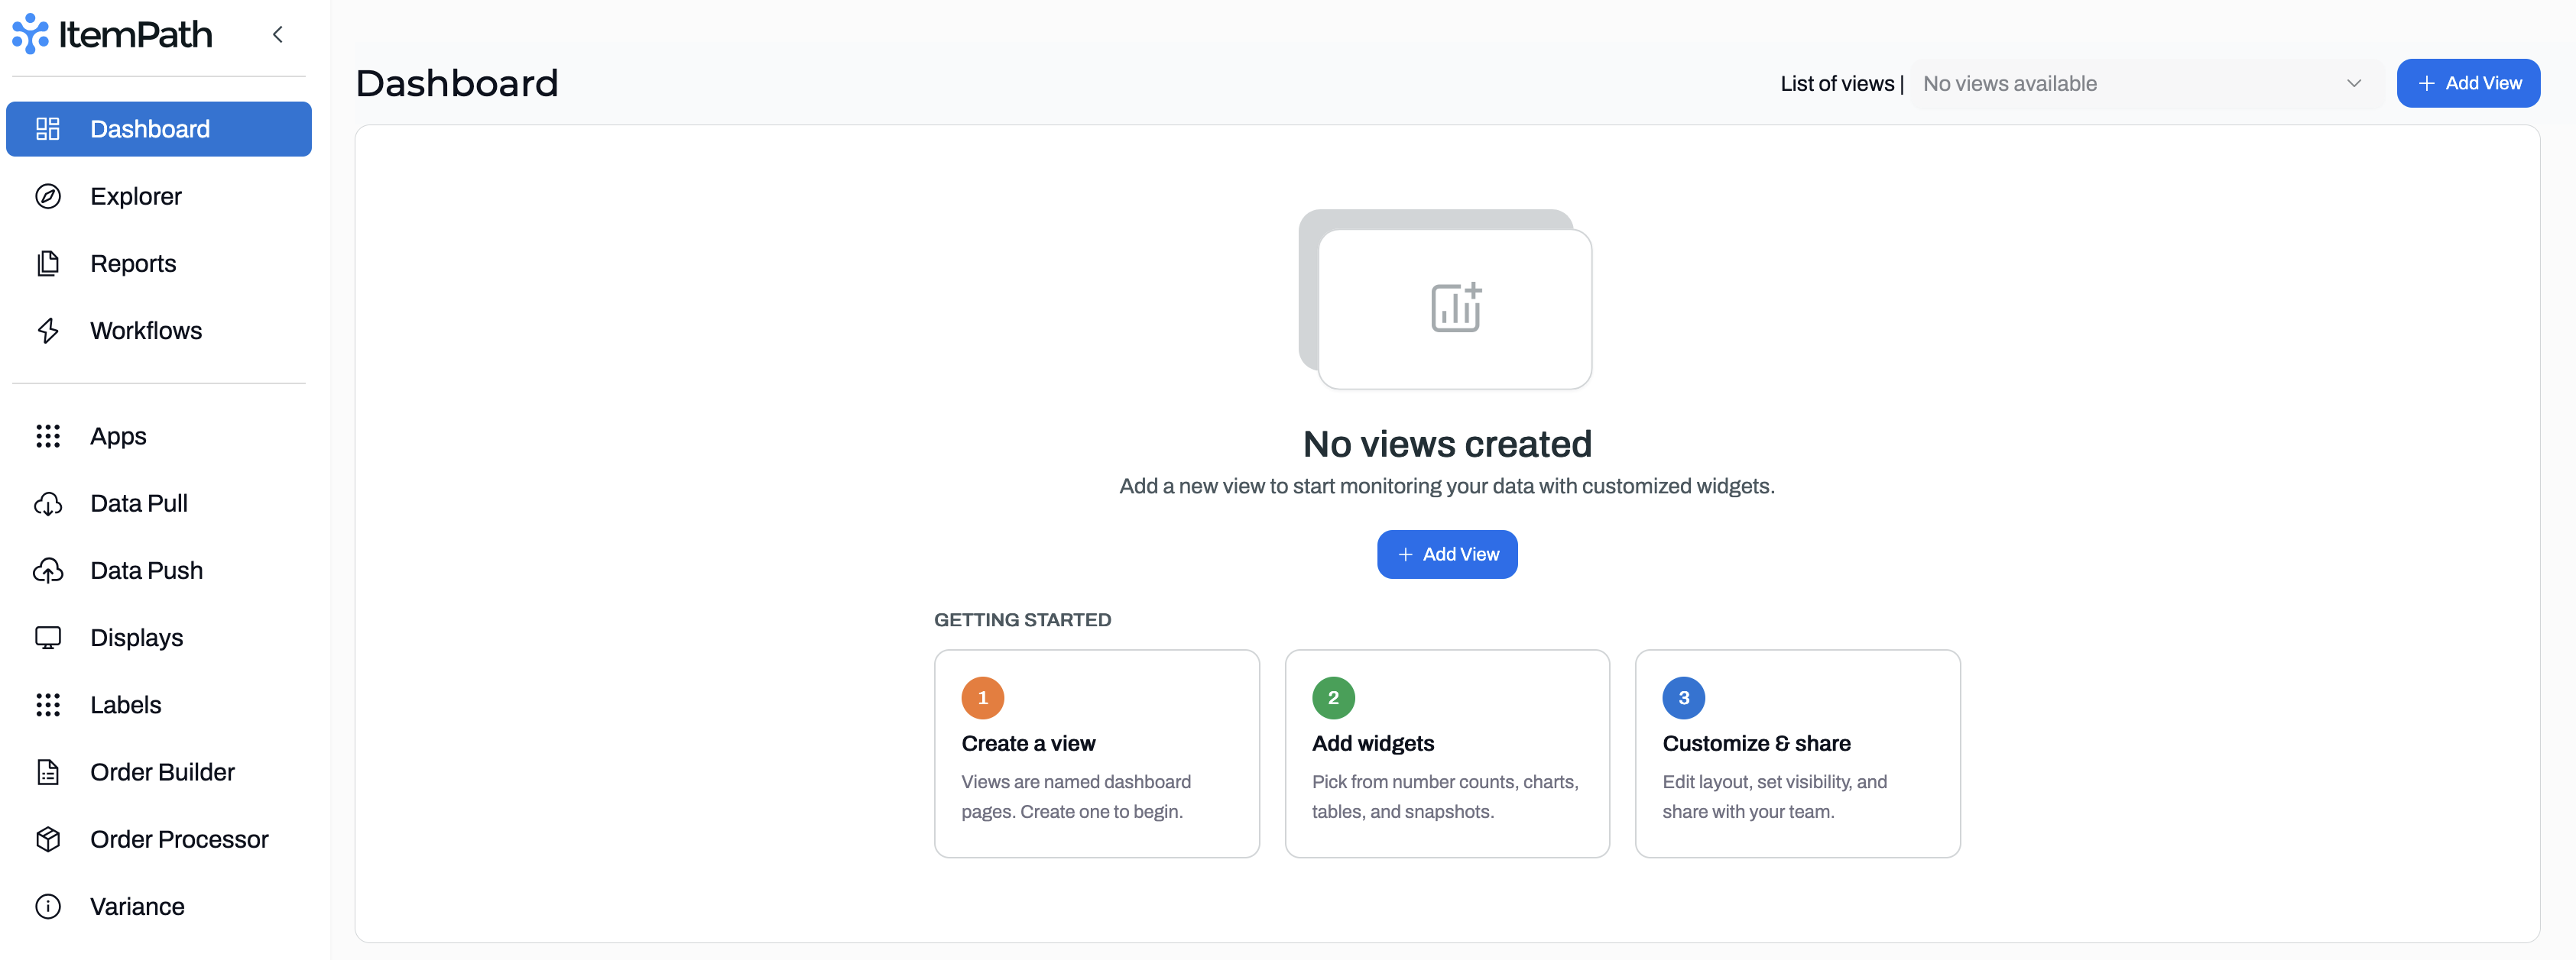The image size is (2576, 960).
Task: Select Data Push label in the sidebar
Action: 147,571
